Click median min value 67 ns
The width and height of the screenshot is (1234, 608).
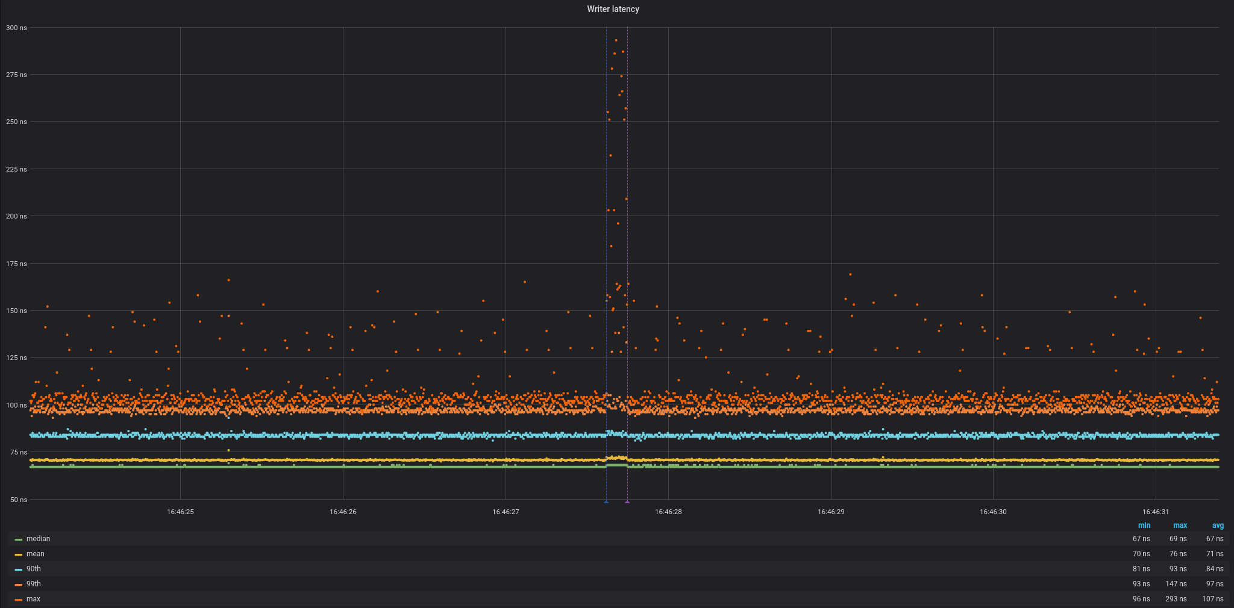[1141, 539]
